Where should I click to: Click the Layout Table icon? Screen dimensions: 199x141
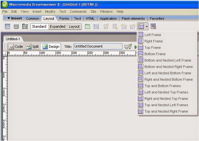(88, 26)
